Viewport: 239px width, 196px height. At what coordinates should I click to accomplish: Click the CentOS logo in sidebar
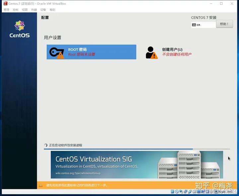point(20,29)
